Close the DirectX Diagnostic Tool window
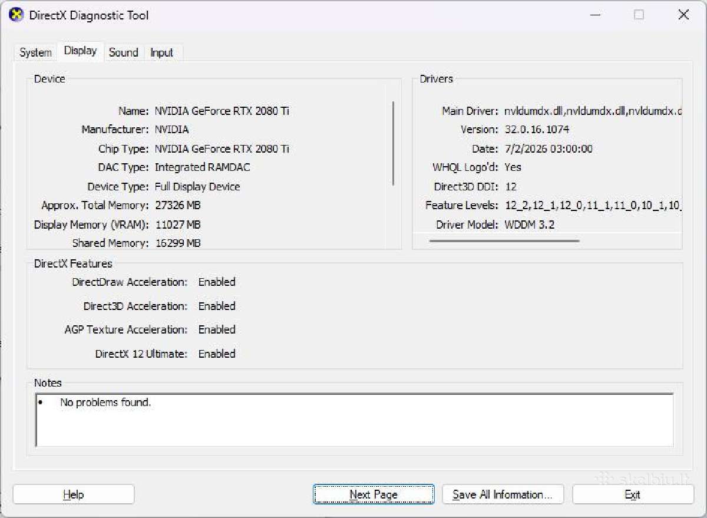Image resolution: width=707 pixels, height=518 pixels. [683, 15]
